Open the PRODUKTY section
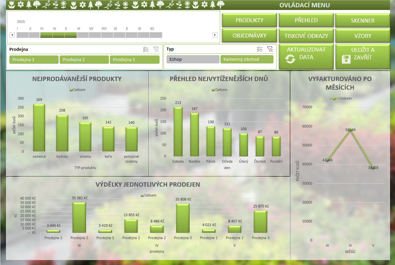This screenshot has height=265, width=395. point(249,20)
